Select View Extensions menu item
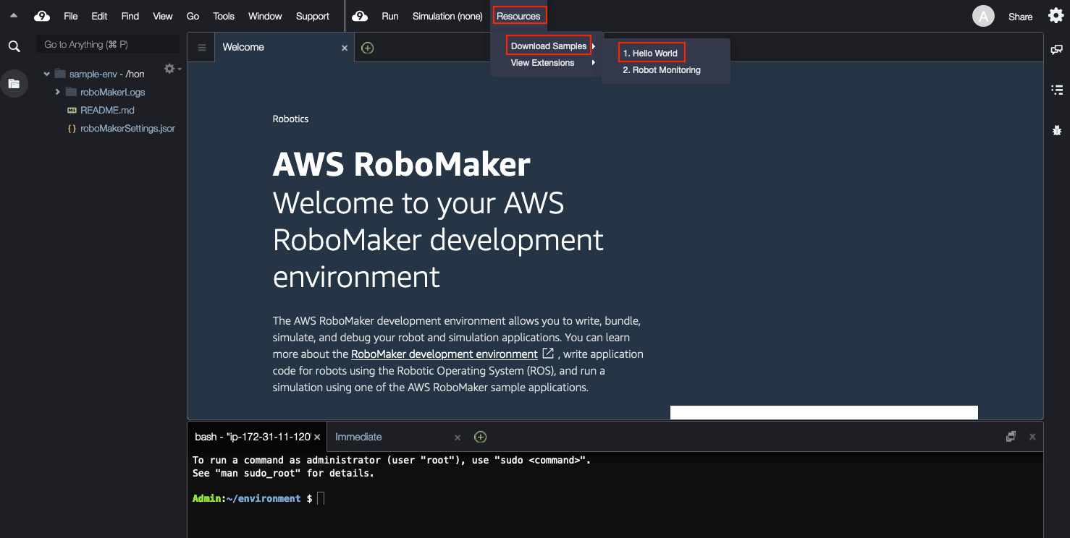This screenshot has height=538, width=1070. point(543,63)
